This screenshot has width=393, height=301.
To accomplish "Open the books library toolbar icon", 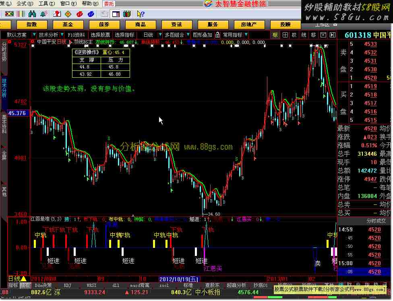I will (127, 14).
